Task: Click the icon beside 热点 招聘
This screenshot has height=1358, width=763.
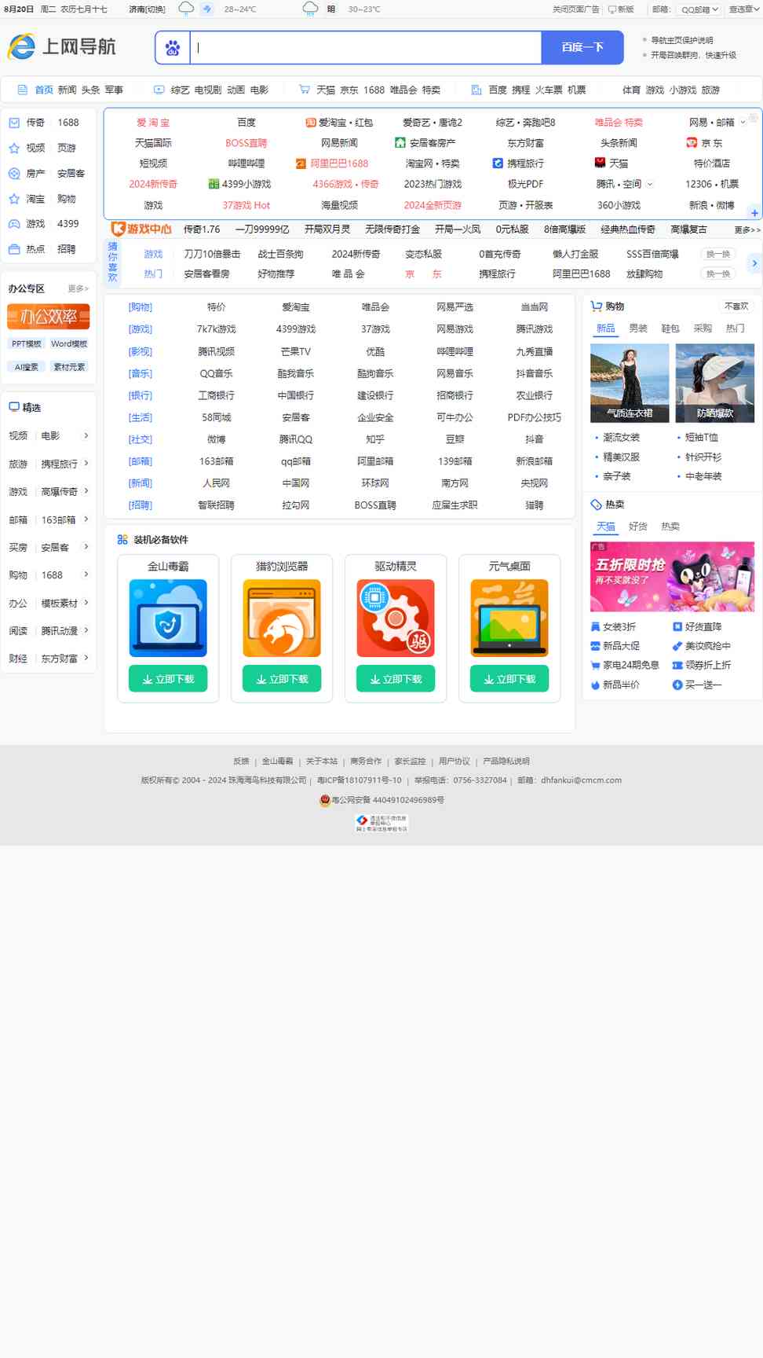Action: pos(14,249)
